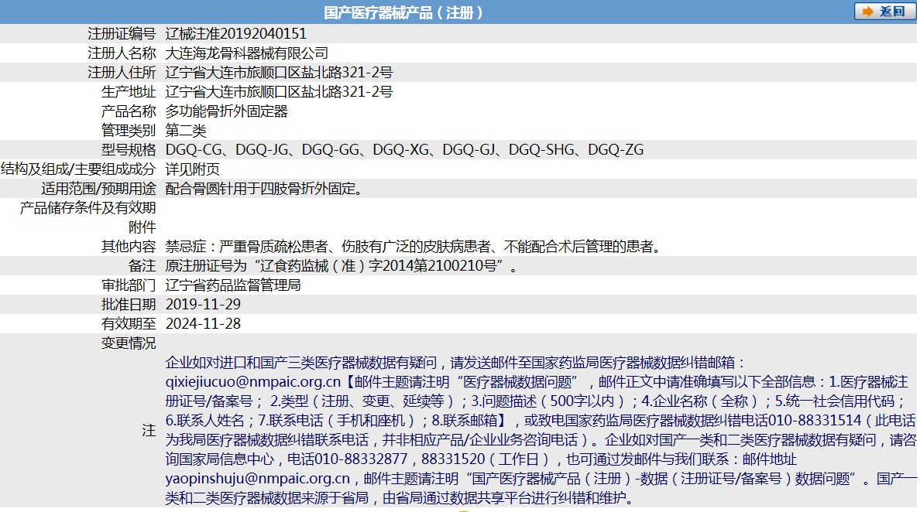This screenshot has height=512, width=920.
Task: Click the 产品储存条件及有效期 label
Action: 88,208
